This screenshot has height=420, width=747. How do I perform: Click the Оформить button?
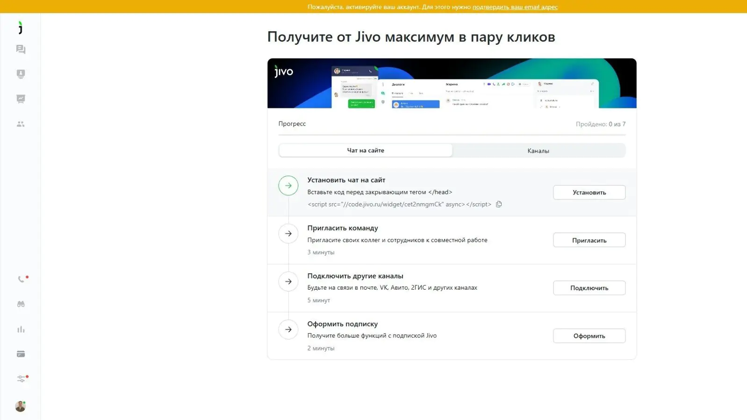click(589, 336)
